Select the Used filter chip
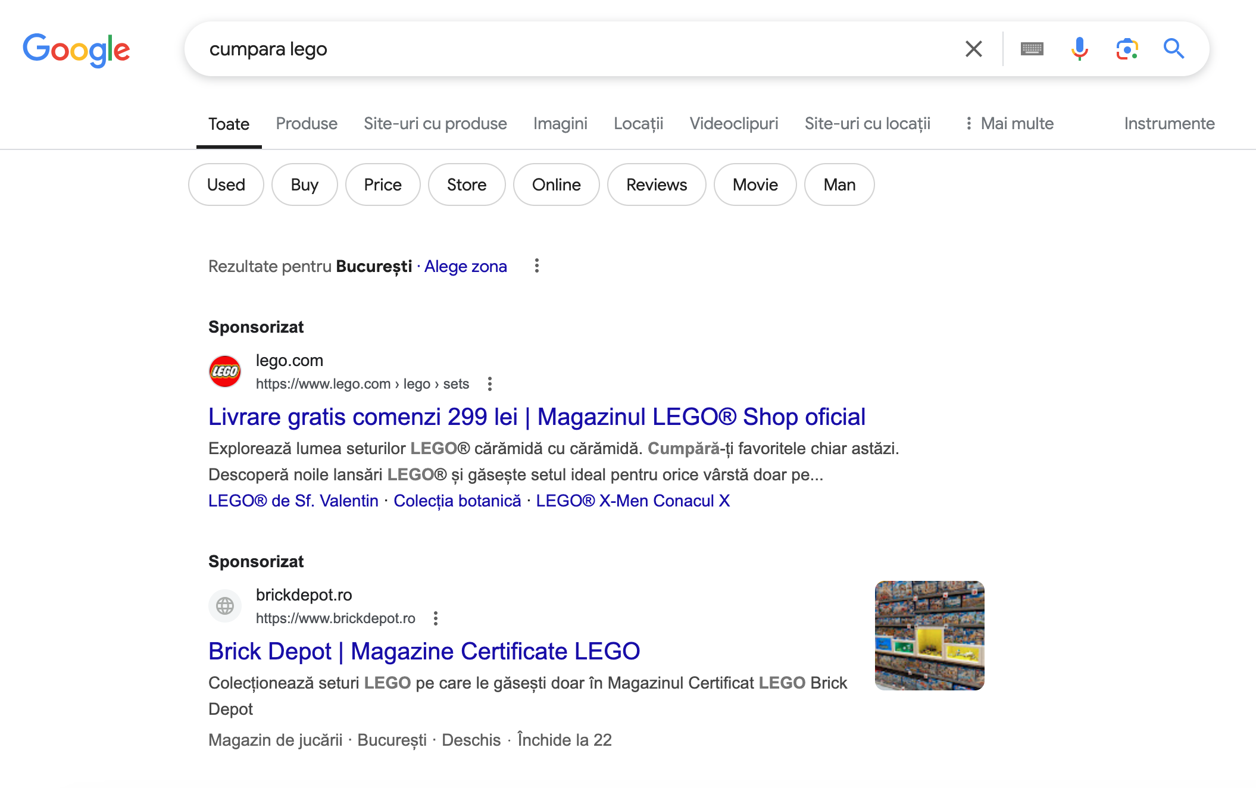The image size is (1256, 788). tap(226, 185)
